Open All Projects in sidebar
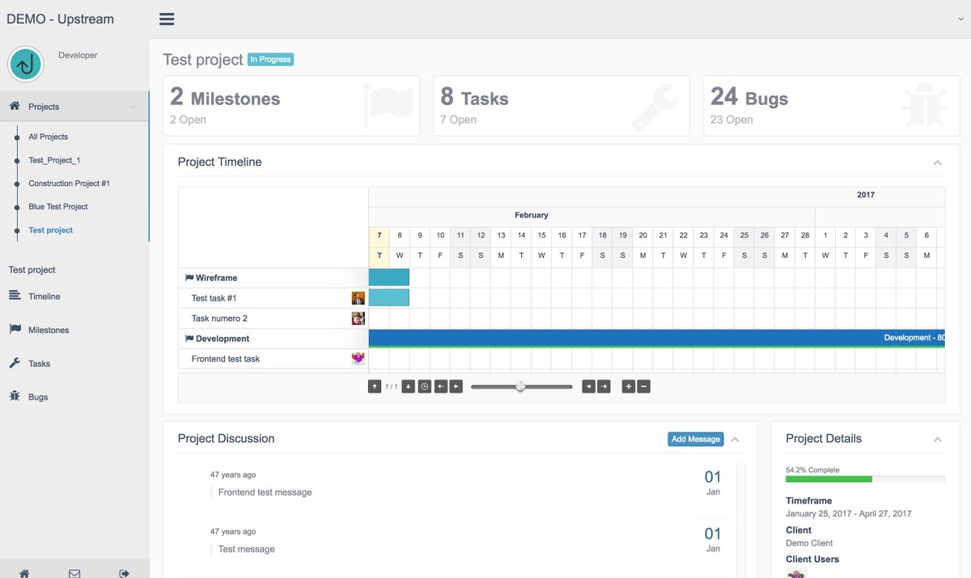 point(49,137)
